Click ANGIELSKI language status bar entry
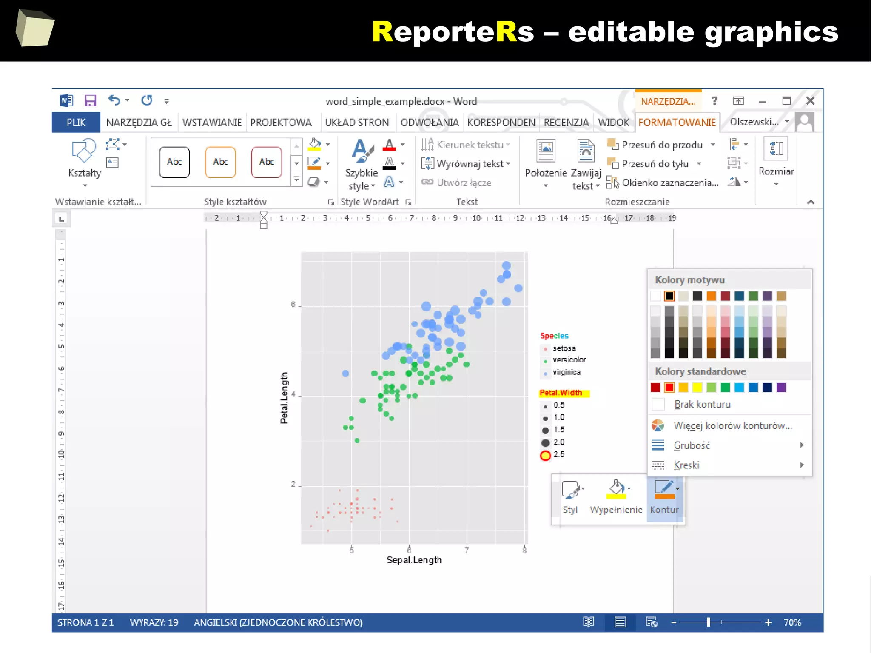This screenshot has height=653, width=871. coord(278,622)
